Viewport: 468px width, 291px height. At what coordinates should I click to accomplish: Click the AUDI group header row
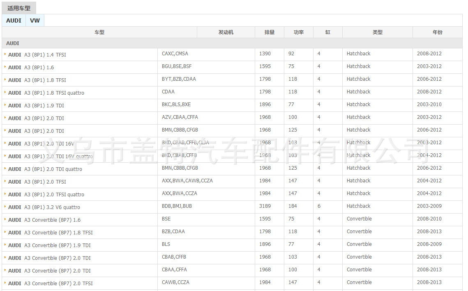232,43
